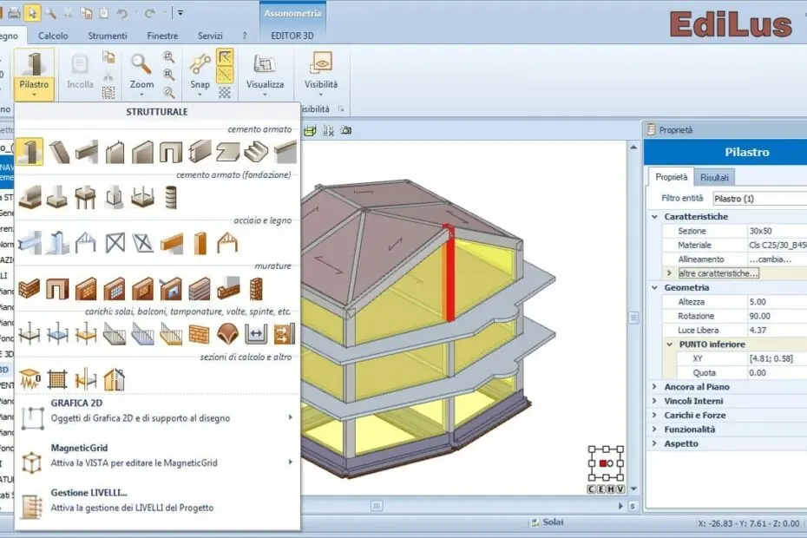807x538 pixels.
Task: Choose the dome vault load icon
Action: 227,333
